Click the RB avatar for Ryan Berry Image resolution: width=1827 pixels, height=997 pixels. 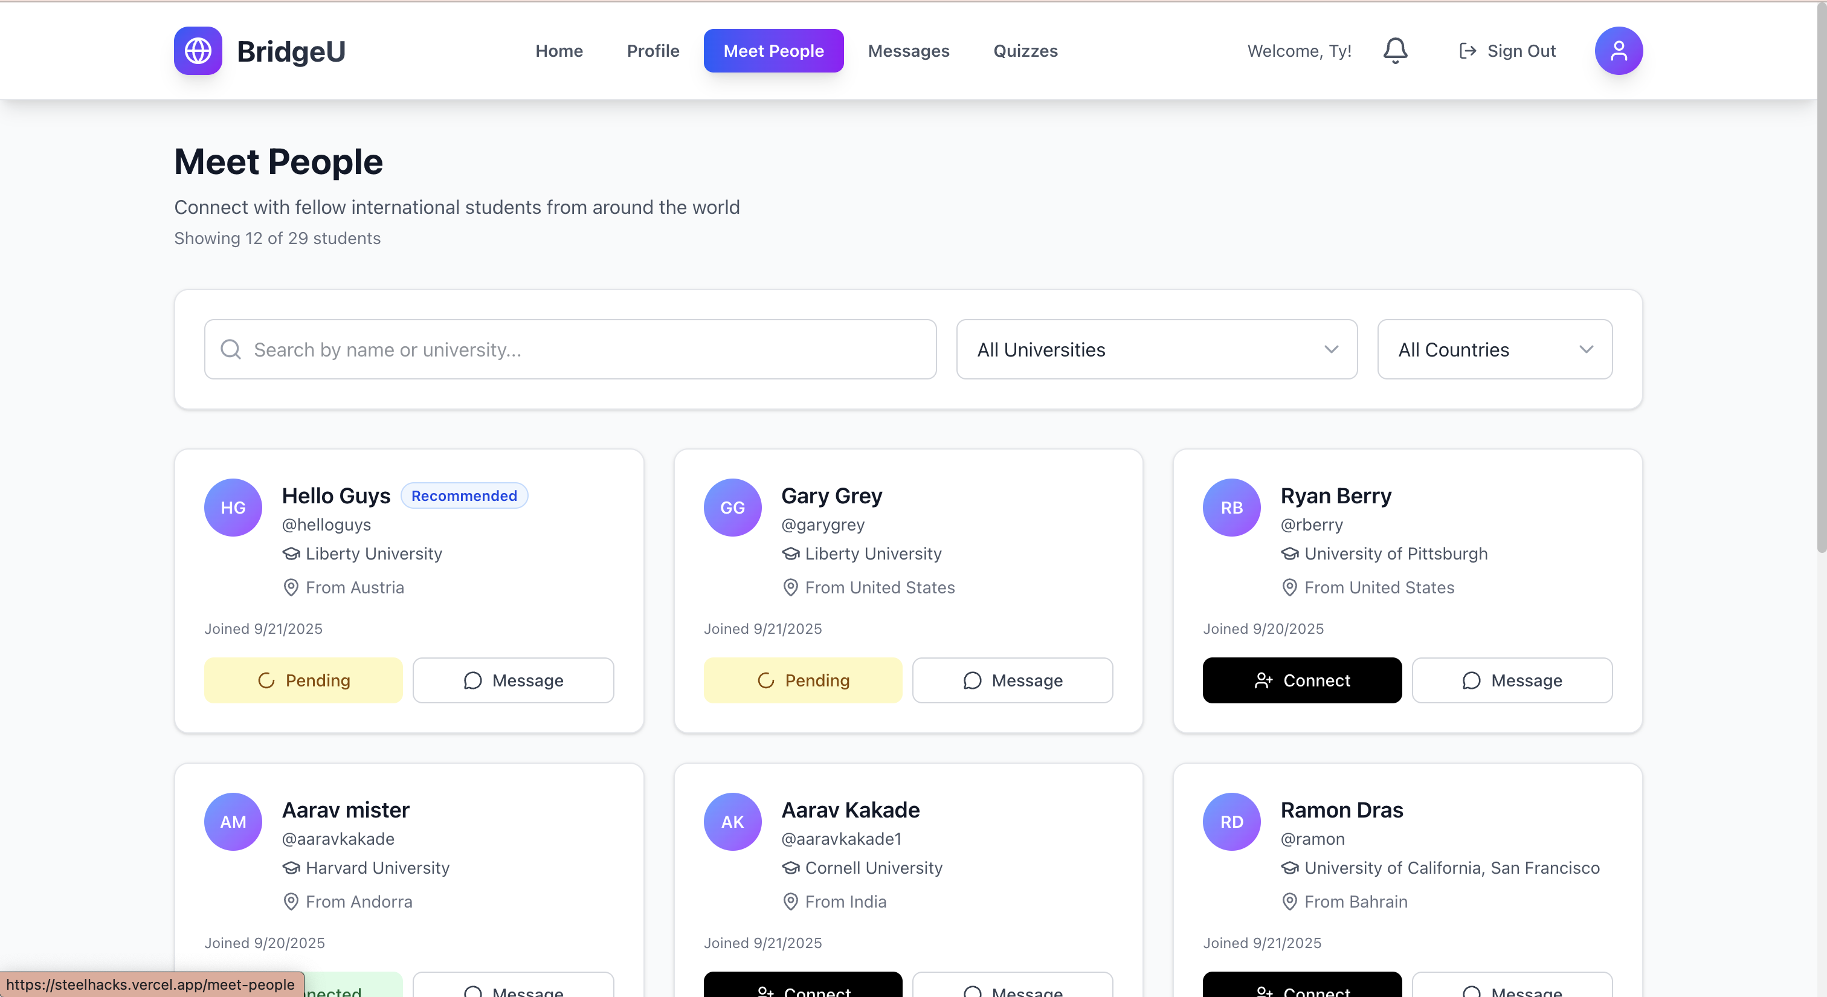pyautogui.click(x=1232, y=508)
